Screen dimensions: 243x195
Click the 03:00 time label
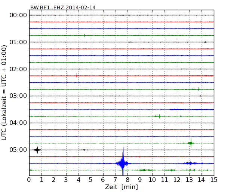pos(18,96)
